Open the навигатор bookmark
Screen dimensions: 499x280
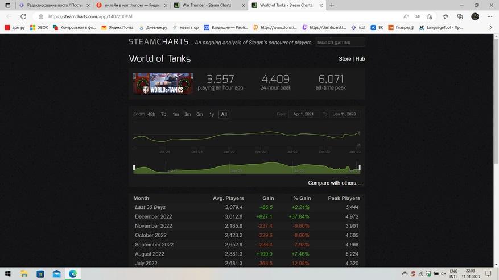[185, 28]
